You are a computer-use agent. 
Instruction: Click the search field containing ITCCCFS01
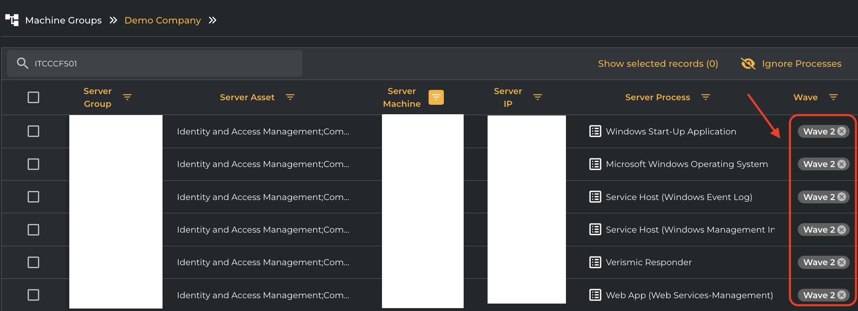tap(165, 64)
